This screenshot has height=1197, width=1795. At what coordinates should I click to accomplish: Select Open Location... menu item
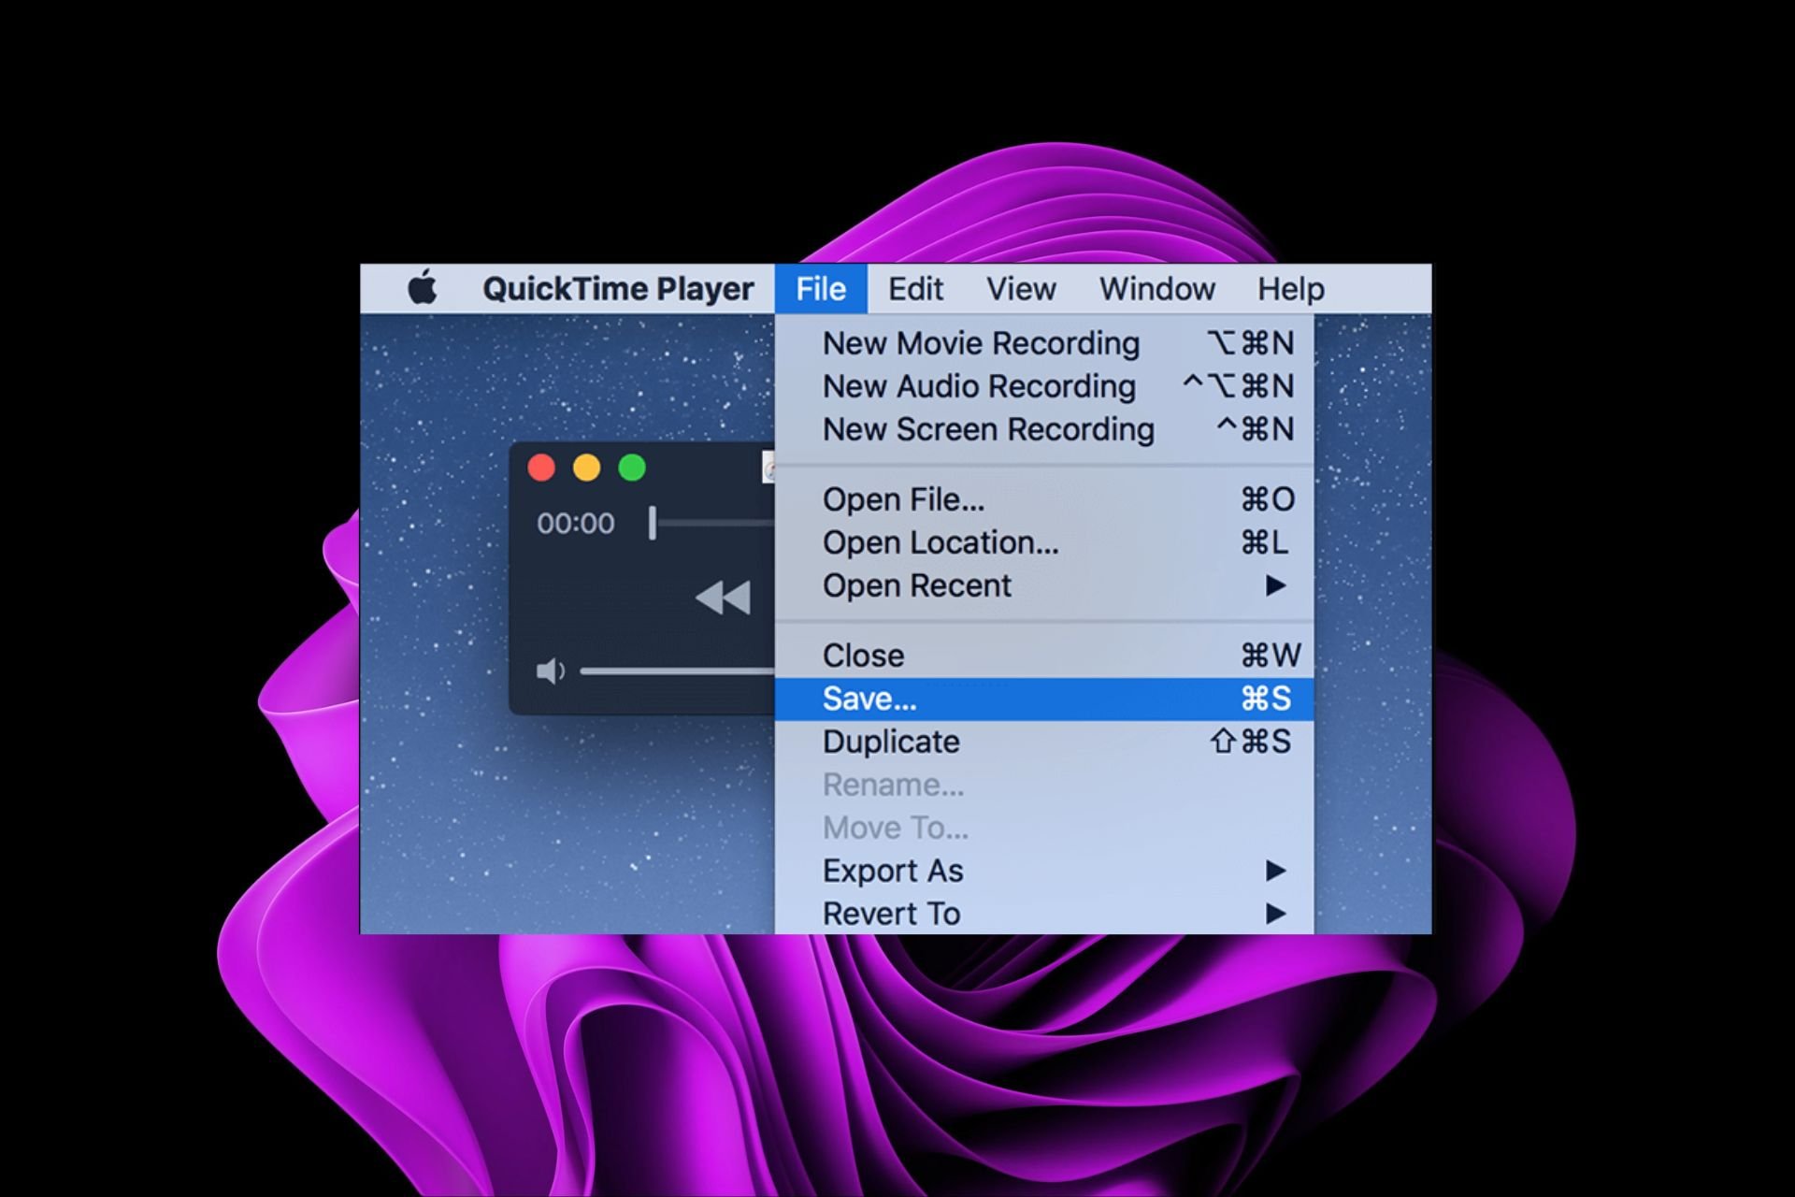[x=1044, y=542]
